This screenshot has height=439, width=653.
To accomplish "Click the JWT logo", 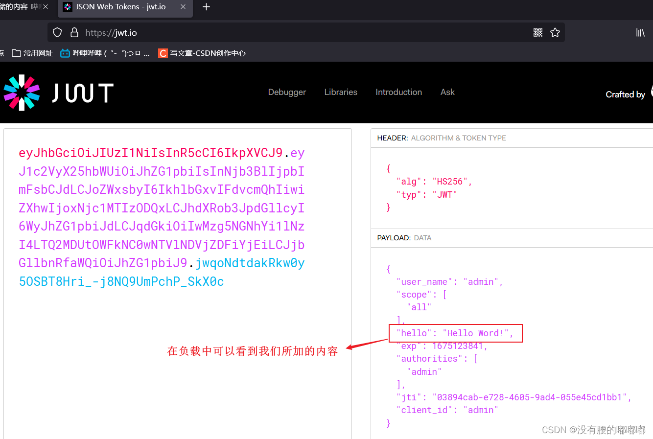I will pyautogui.click(x=59, y=92).
